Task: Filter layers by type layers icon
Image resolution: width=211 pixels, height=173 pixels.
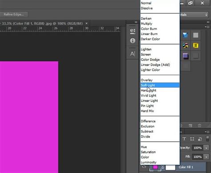Action: [x=184, y=139]
